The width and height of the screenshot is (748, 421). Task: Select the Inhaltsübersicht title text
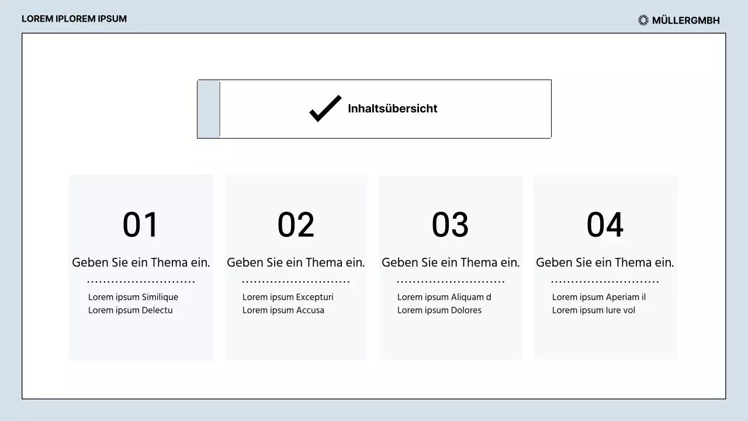(x=392, y=109)
